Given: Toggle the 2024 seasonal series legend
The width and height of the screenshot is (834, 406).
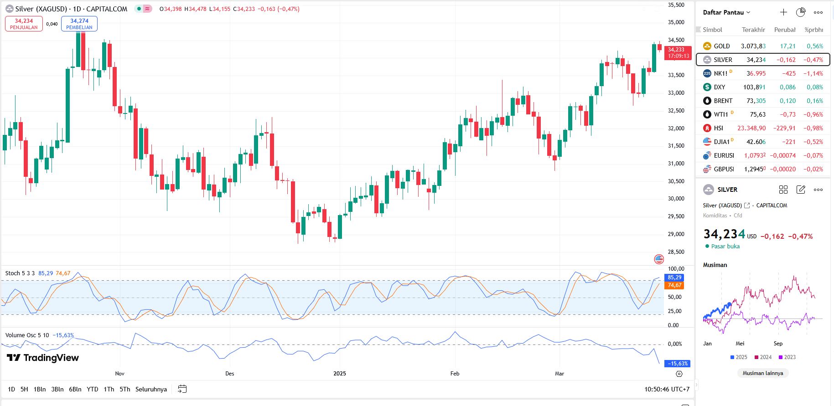Looking at the screenshot, I should click(x=763, y=357).
